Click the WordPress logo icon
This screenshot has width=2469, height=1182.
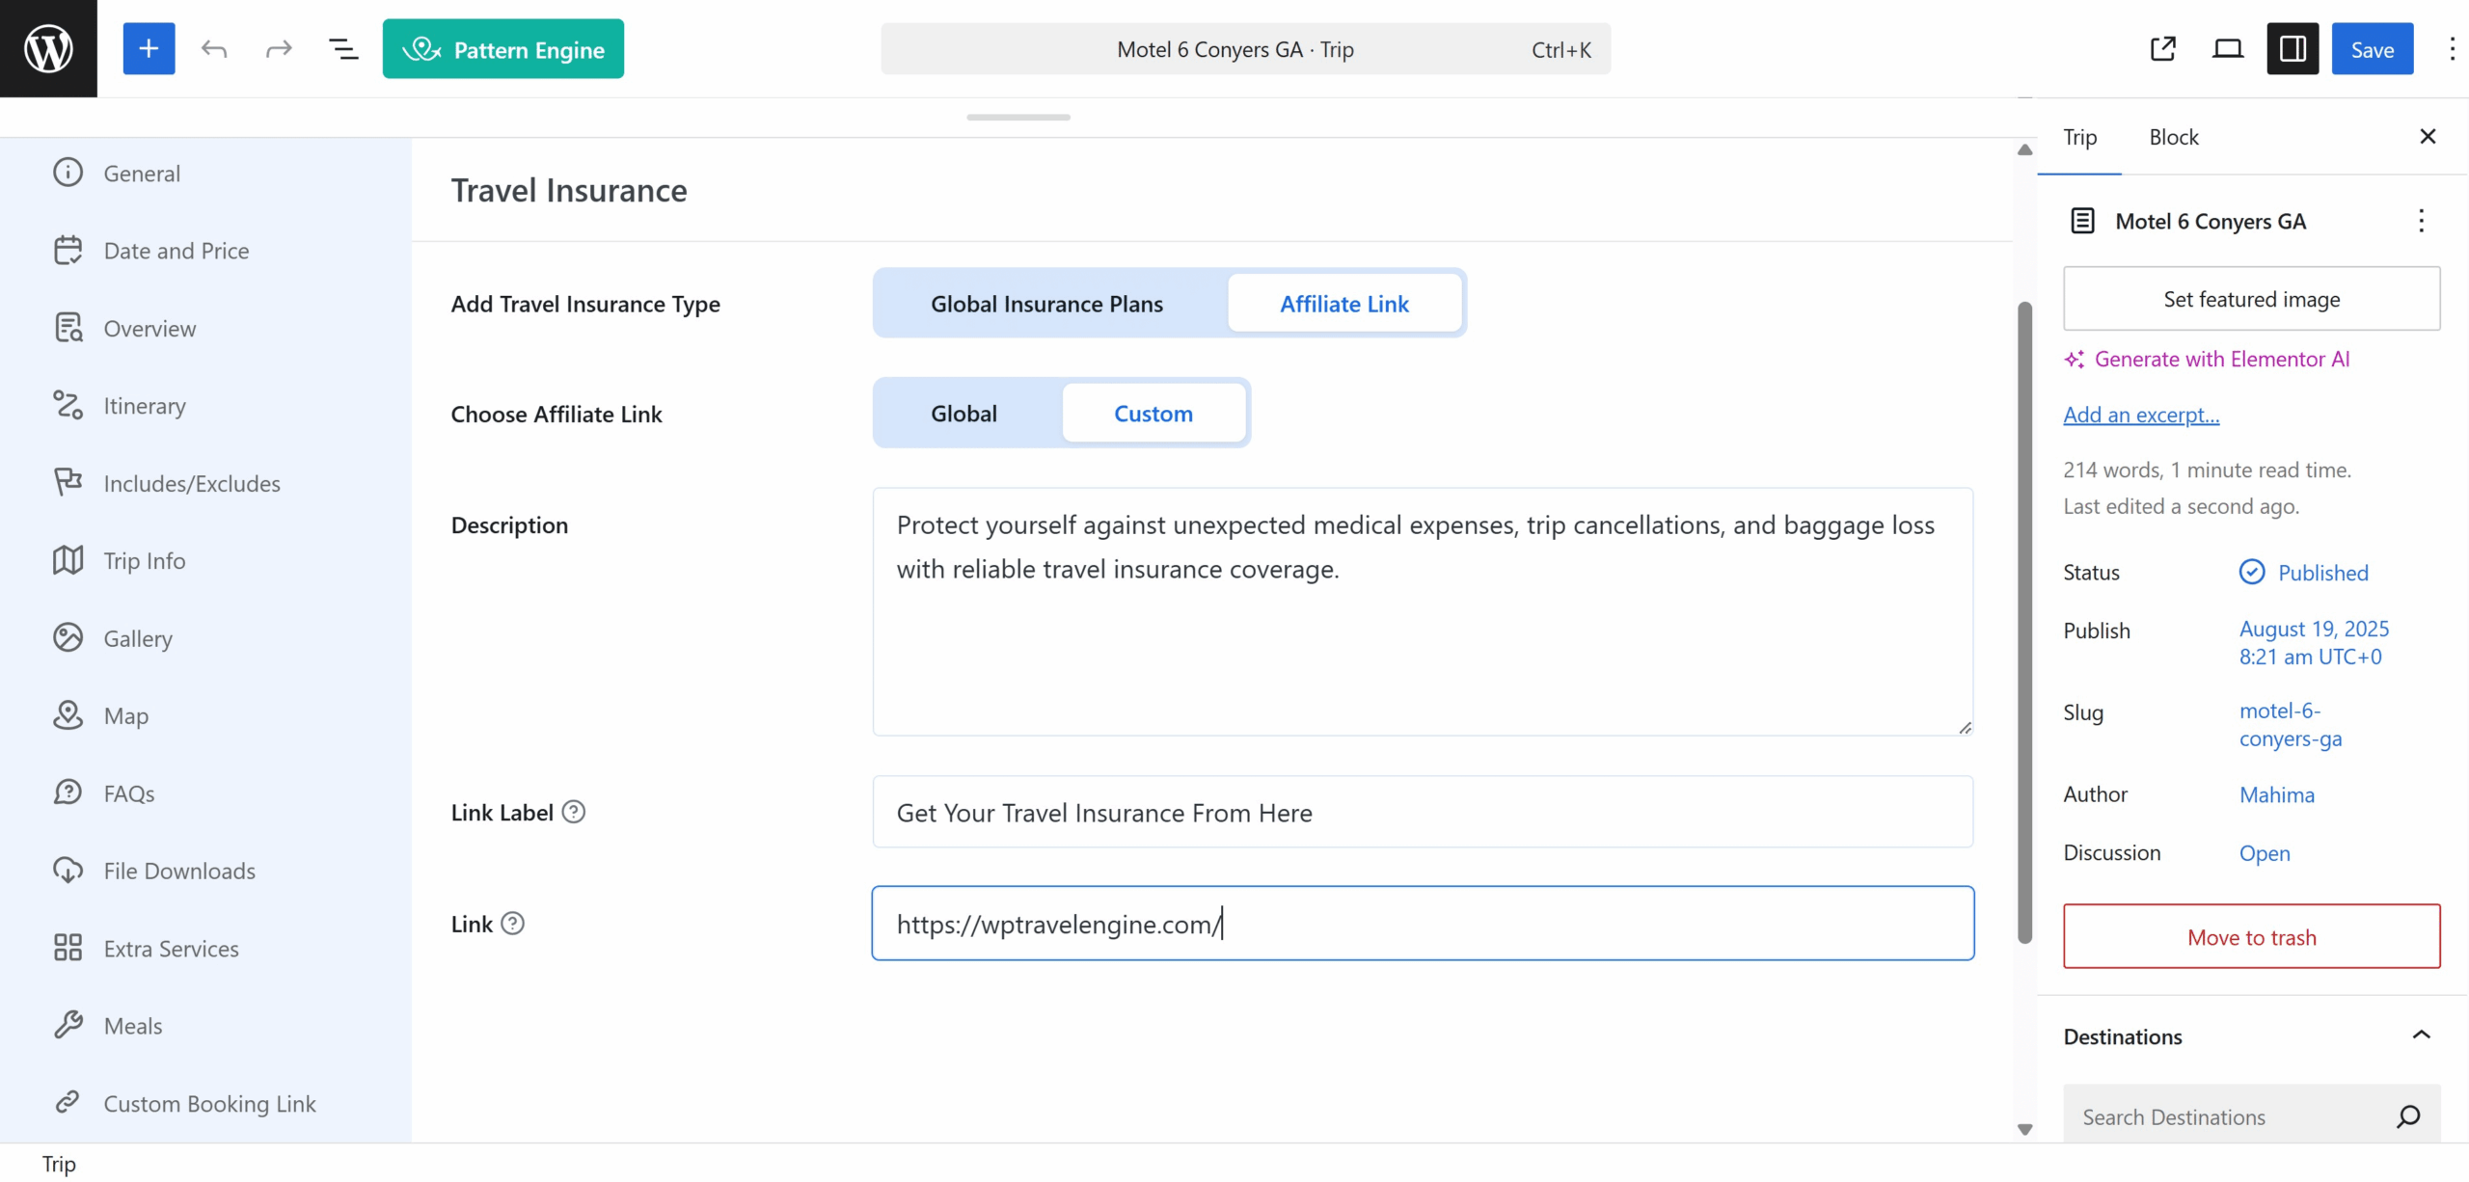[x=48, y=48]
